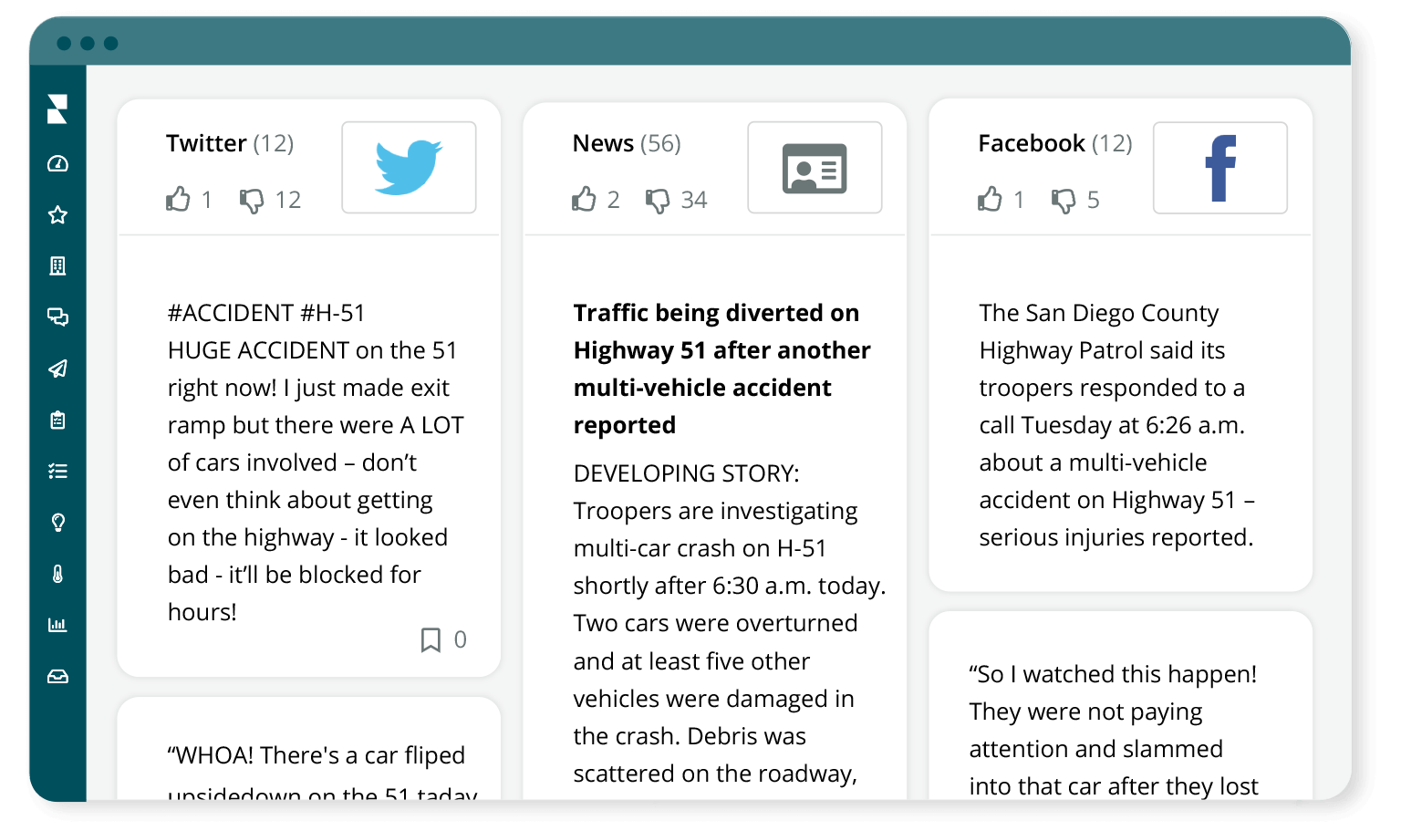This screenshot has height=831, width=1401.
Task: Open the chat bubbles icon in sidebar
Action: (x=57, y=317)
